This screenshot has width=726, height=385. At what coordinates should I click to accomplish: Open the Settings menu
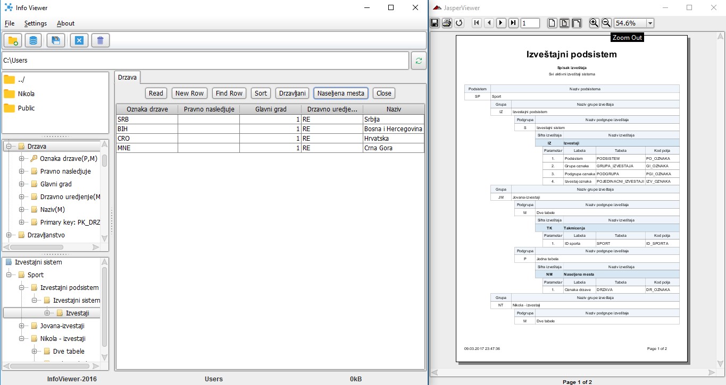tap(36, 23)
